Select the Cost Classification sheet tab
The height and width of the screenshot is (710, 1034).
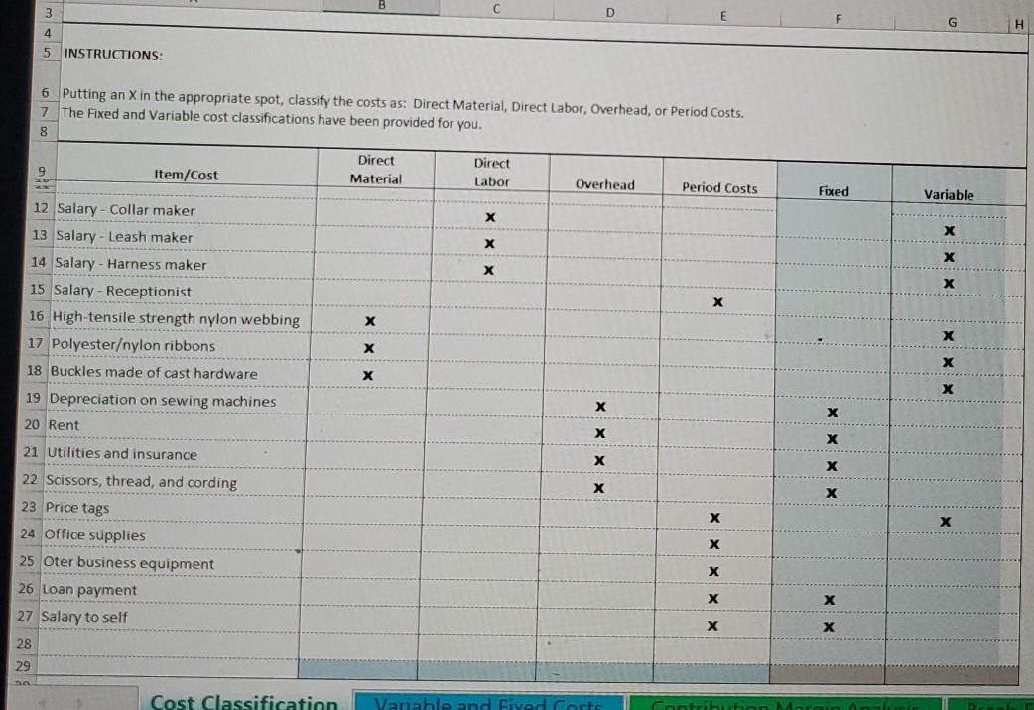point(246,701)
